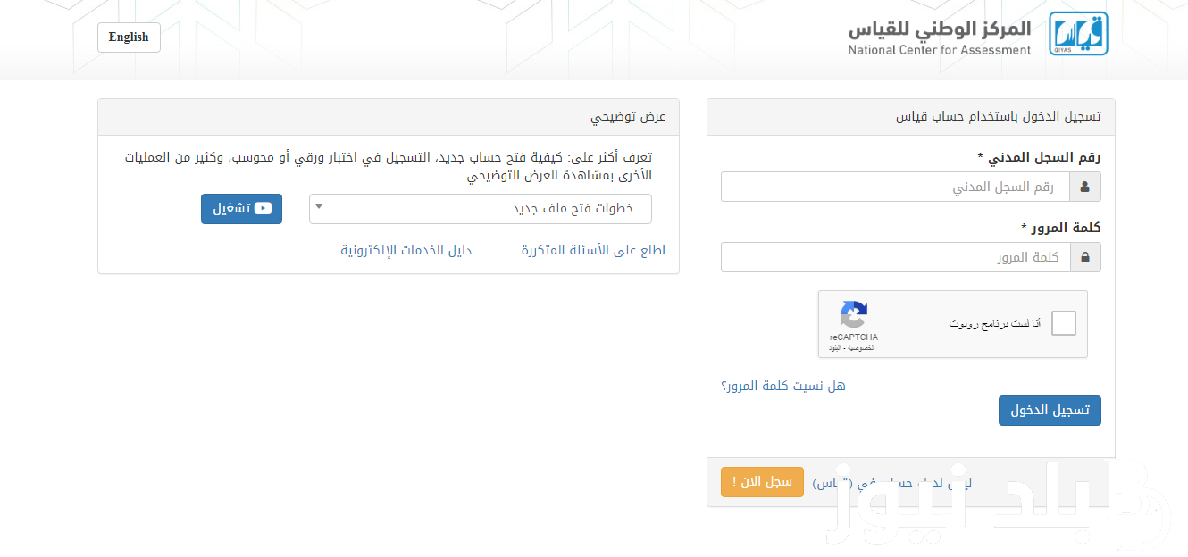The image size is (1188, 557).
Task: Click the user icon beside civil ID field
Action: pos(1085,187)
